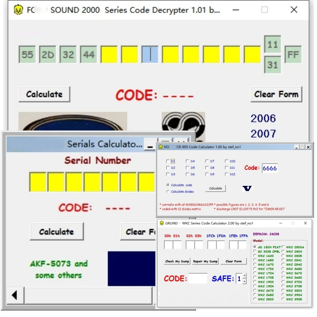This screenshot has width=317, height=317.
Task: Select model WKC 1630
Action: tap(255, 256)
